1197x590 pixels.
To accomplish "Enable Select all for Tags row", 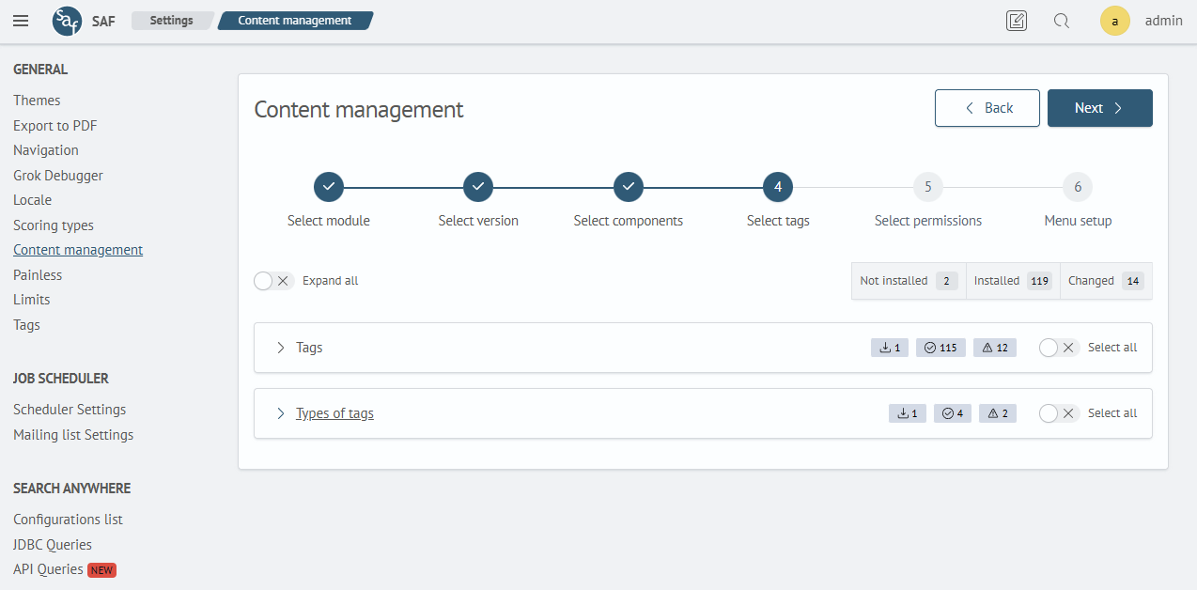I will coord(1059,348).
